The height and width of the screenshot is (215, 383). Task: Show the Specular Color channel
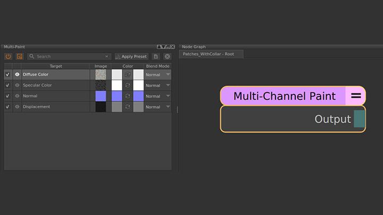tap(17, 85)
